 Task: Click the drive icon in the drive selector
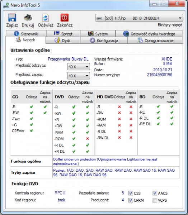coord(99,18)
